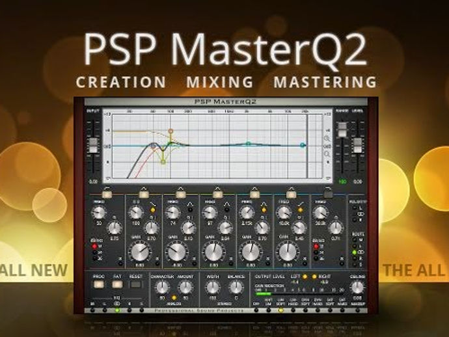Select the green stereo EQ mode LED at the bottom left
This screenshot has width=449, height=337.
coord(117,310)
